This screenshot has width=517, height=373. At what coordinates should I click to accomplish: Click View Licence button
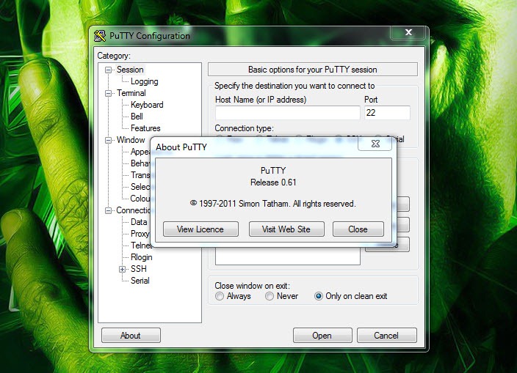point(200,229)
